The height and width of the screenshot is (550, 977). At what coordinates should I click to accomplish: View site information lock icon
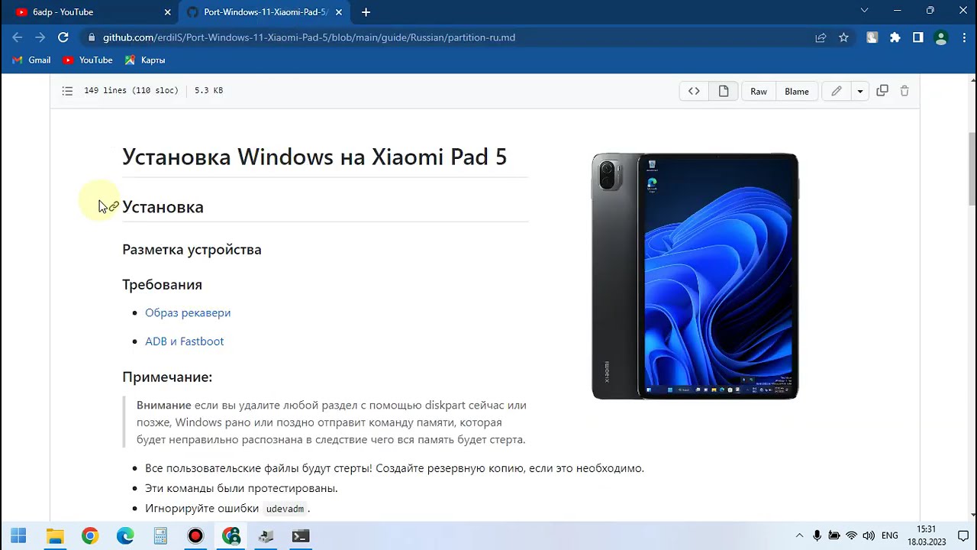tap(92, 37)
